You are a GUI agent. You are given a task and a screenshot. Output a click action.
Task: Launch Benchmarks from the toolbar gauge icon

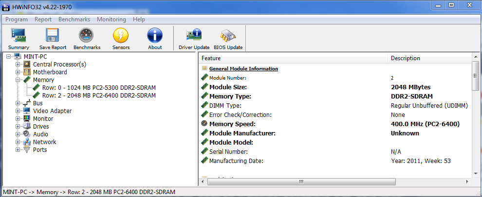click(87, 35)
